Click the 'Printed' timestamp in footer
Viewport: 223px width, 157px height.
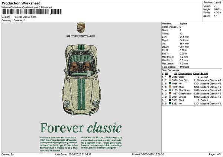(x=148, y=154)
